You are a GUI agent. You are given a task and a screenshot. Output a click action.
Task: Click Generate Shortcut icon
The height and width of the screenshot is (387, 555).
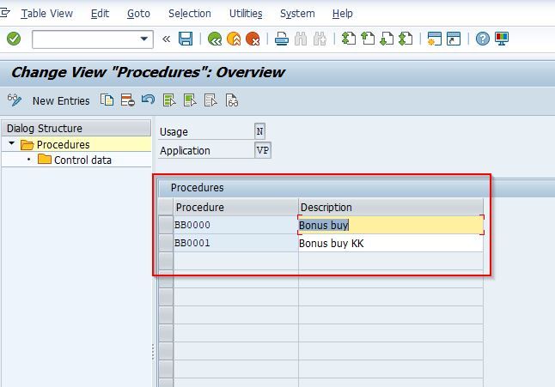(454, 39)
